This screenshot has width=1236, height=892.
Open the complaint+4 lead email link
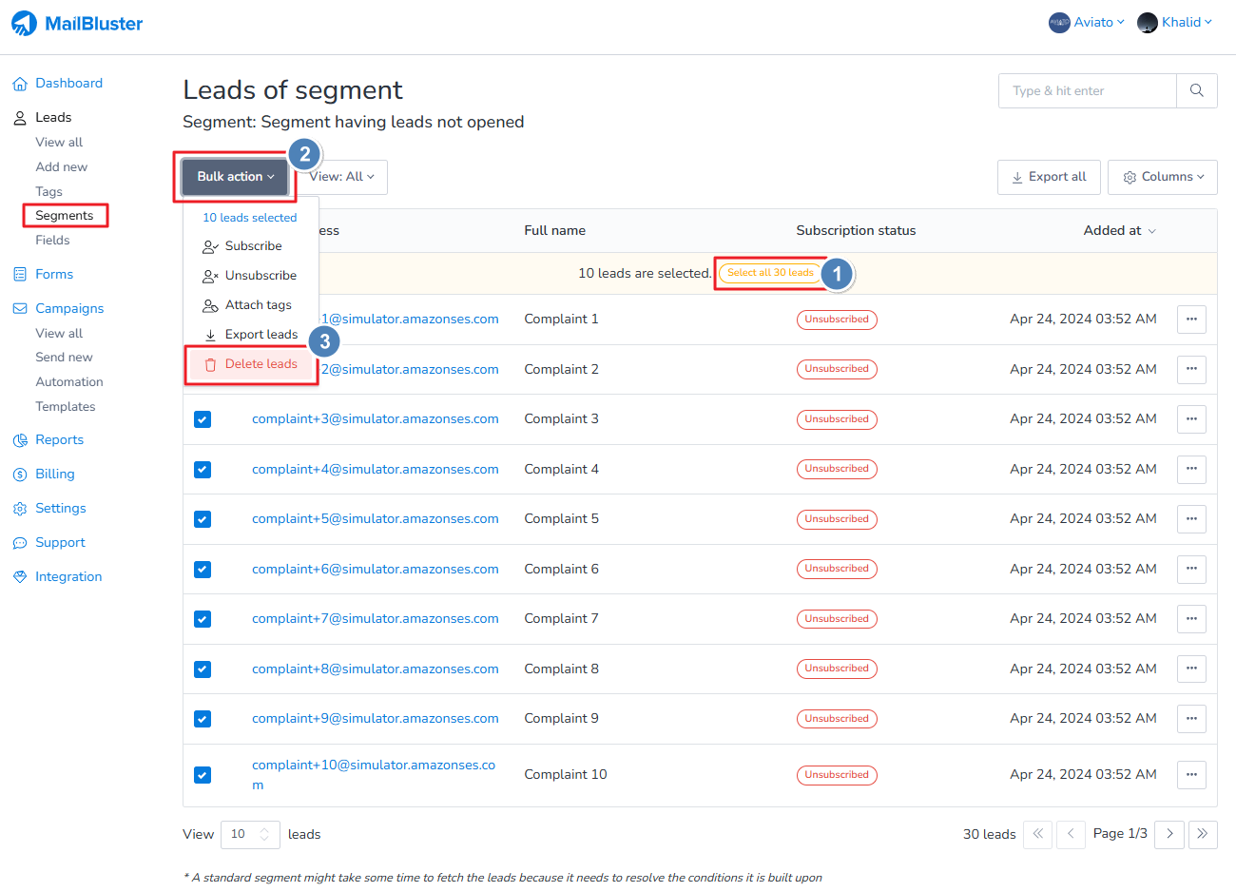(x=375, y=469)
